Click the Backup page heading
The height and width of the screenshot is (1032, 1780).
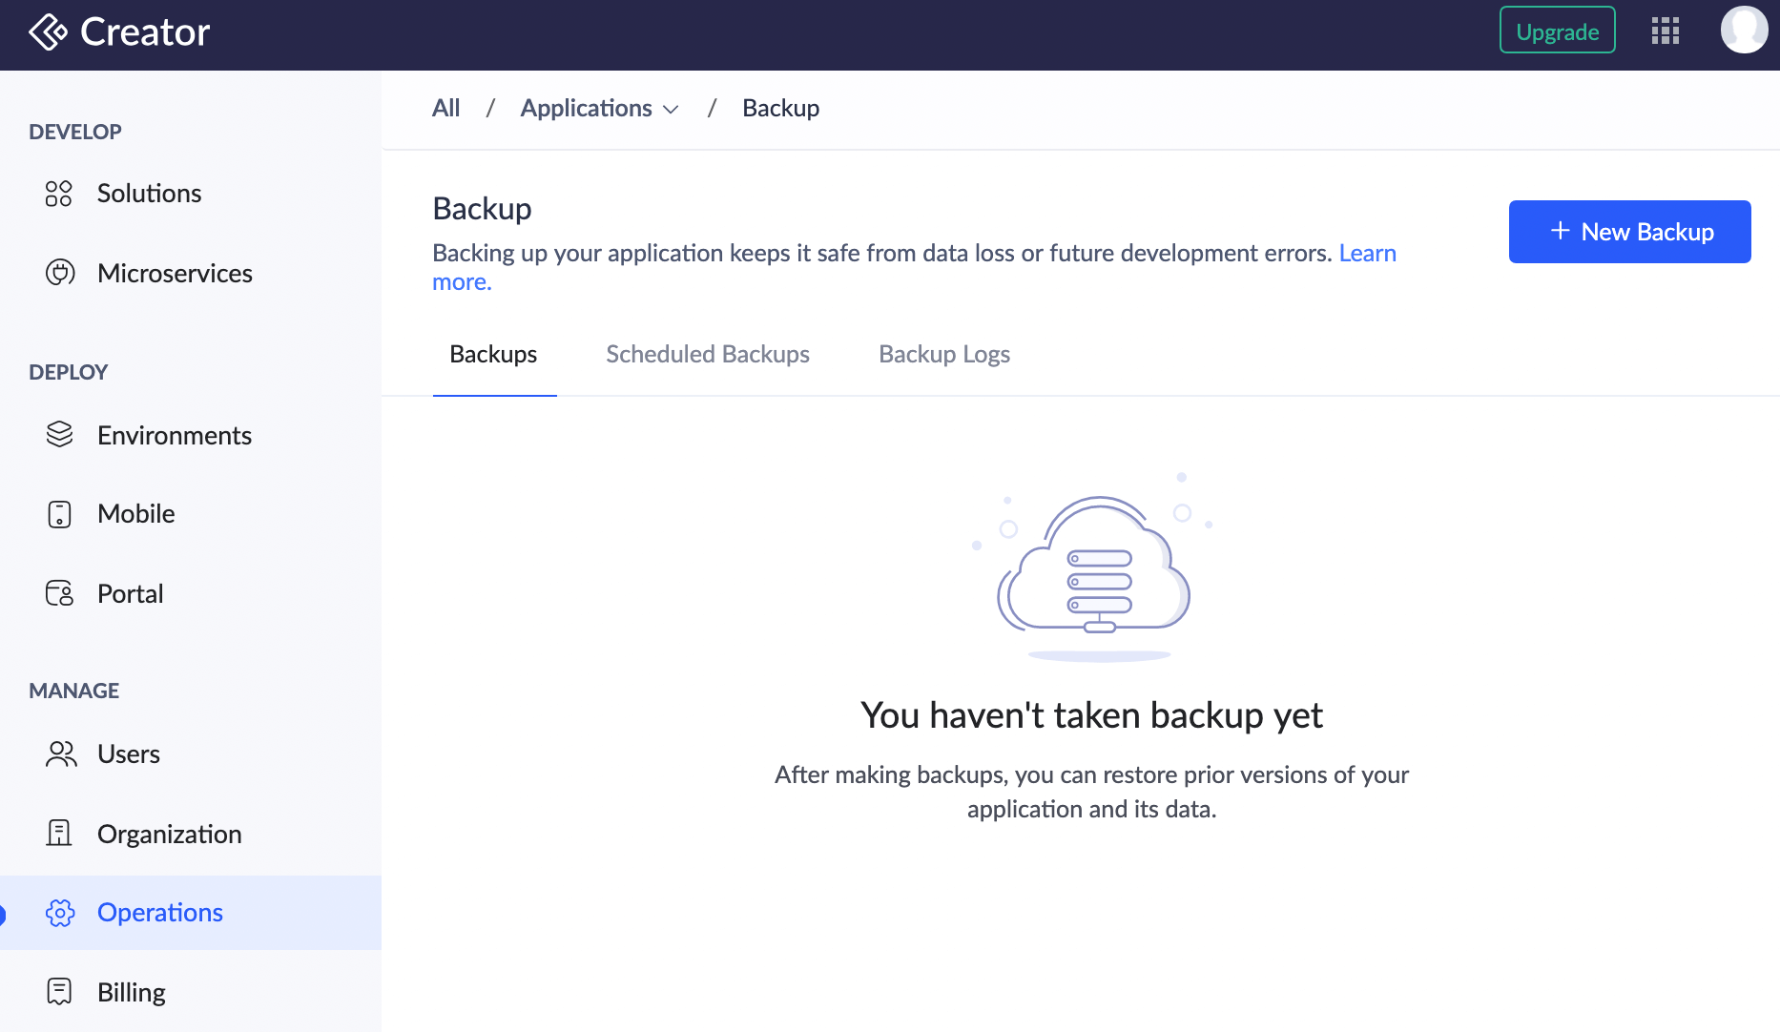pyautogui.click(x=482, y=209)
